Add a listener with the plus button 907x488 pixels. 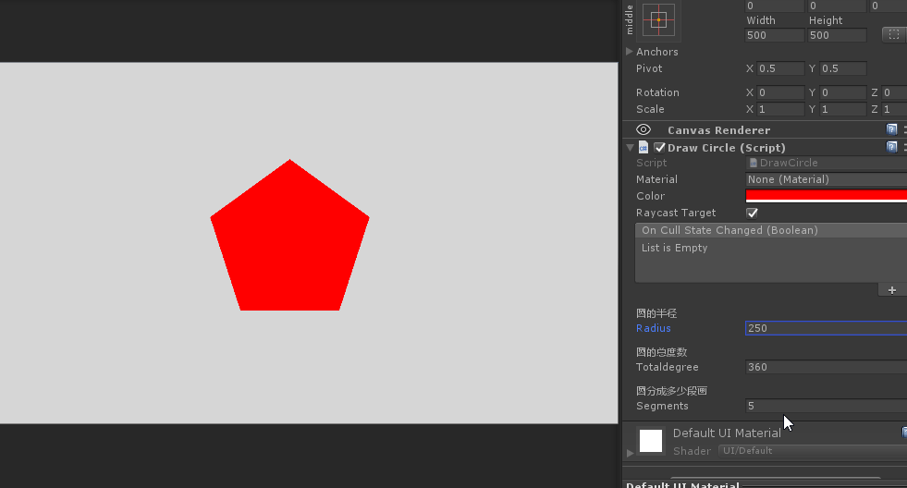tap(892, 290)
